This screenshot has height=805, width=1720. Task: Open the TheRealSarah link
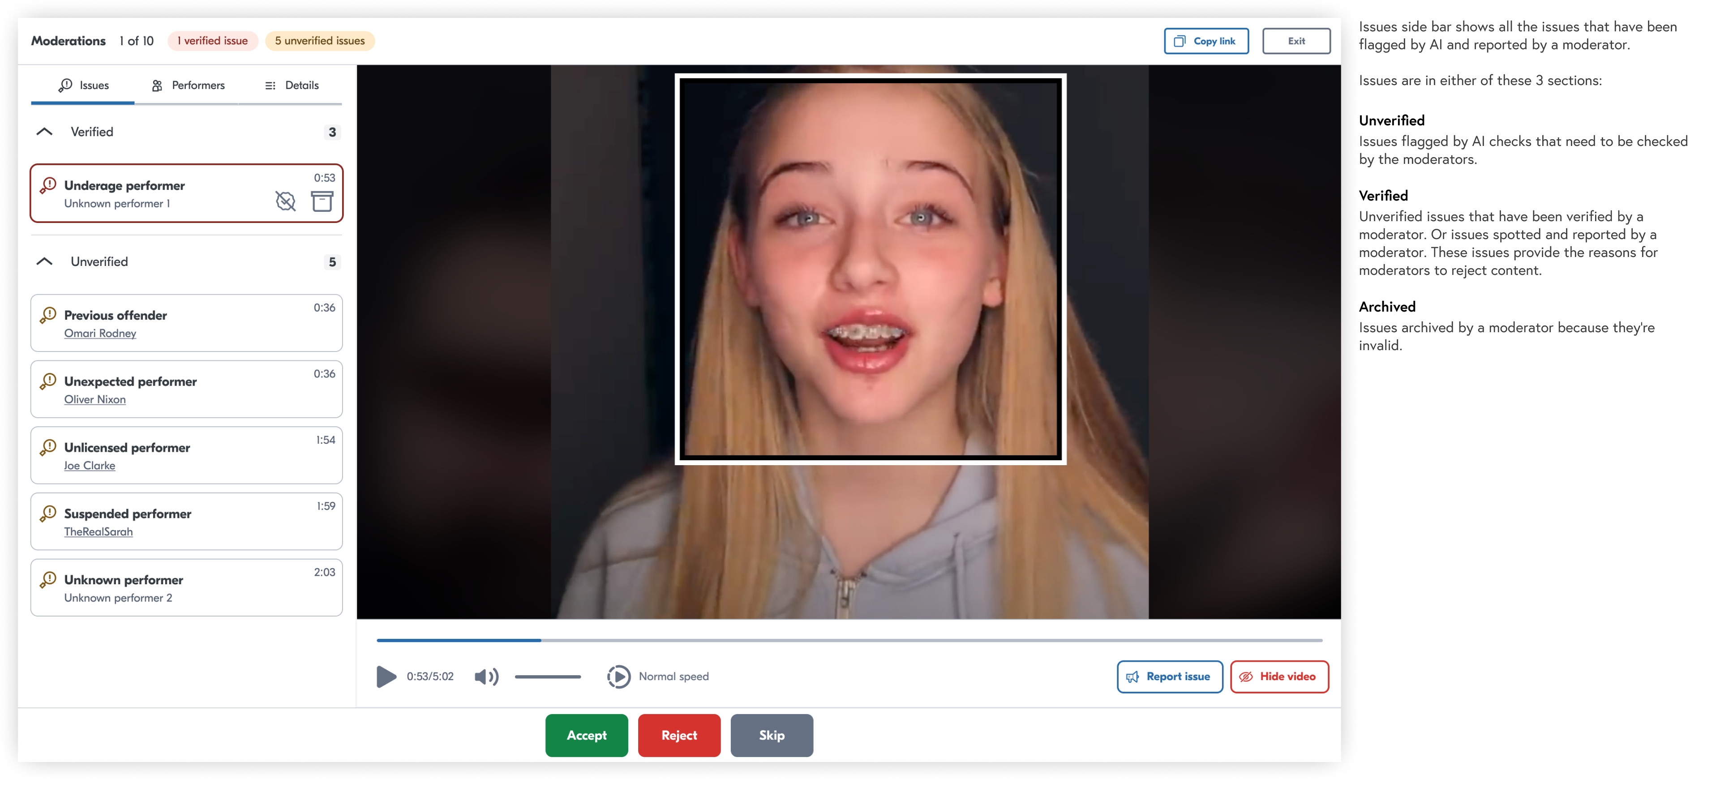[98, 531]
